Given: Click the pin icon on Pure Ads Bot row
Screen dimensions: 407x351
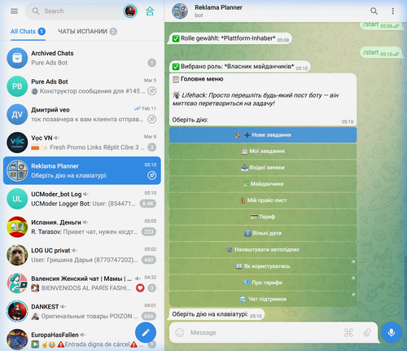Looking at the screenshot, I should (152, 91).
